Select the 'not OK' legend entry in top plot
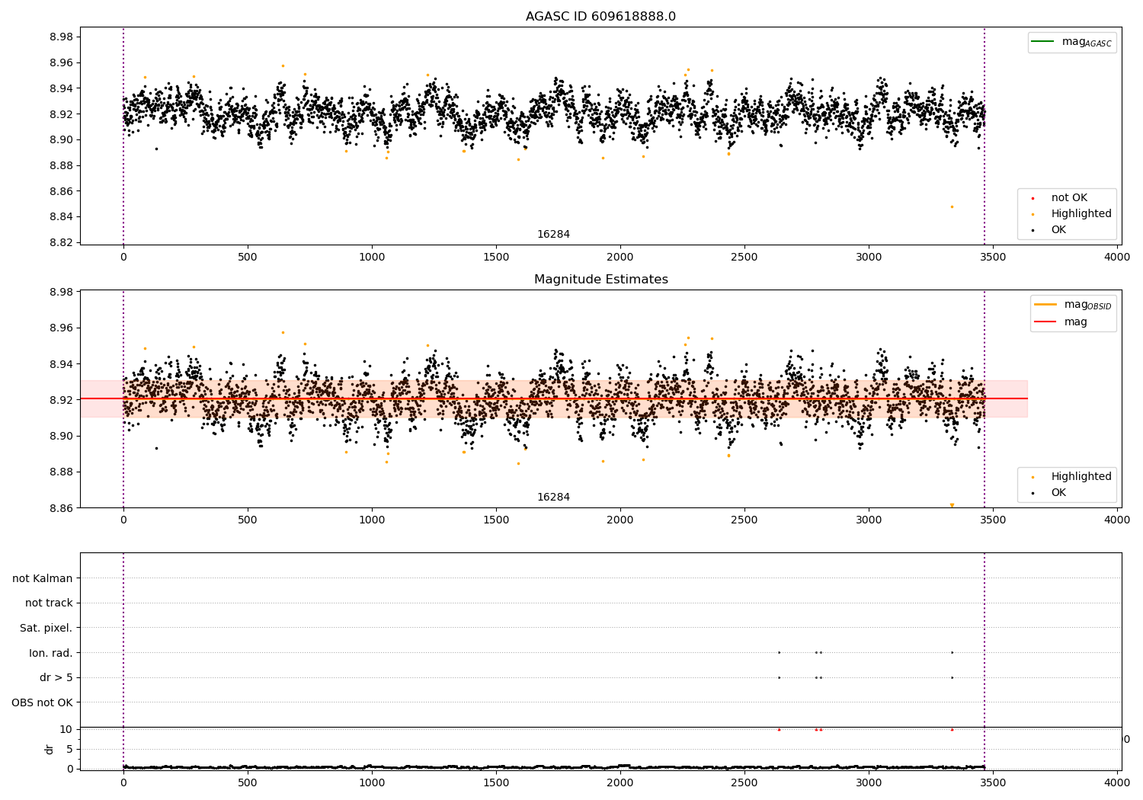1143x800 pixels. click(1069, 198)
